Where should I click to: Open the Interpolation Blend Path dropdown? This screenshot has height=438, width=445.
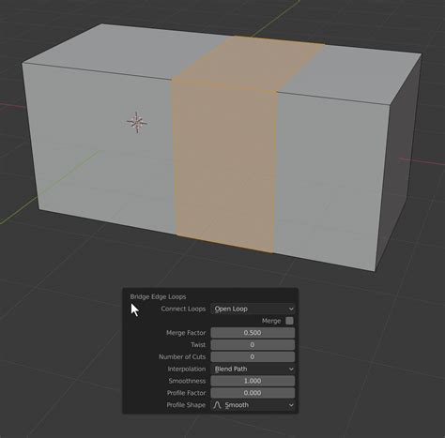[253, 369]
